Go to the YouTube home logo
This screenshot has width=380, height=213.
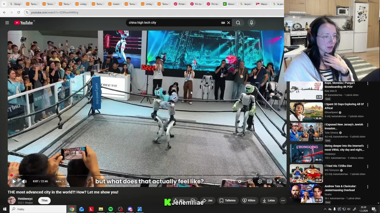tap(23, 23)
